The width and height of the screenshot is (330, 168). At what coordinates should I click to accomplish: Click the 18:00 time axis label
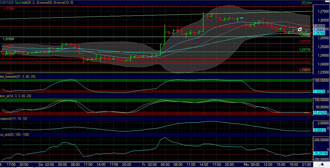click(293, 164)
